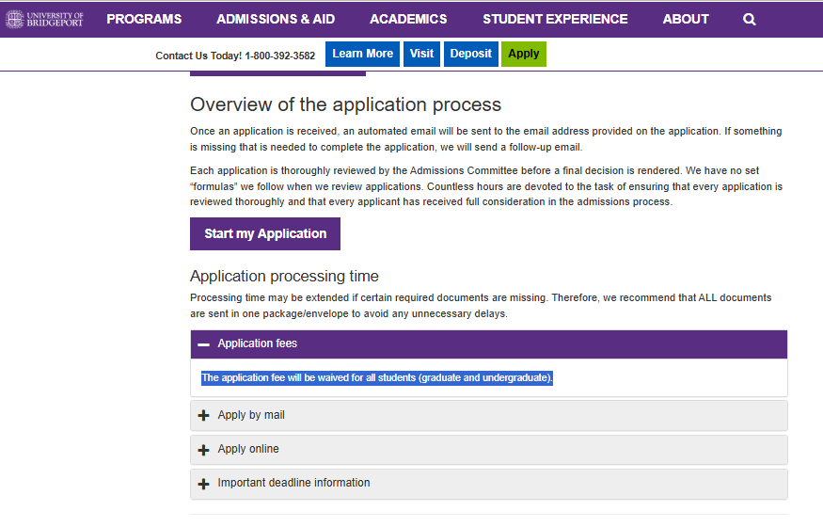Screen dimensions: 823x527
Task: Click the University of Bridgeport logo
Action: (44, 19)
